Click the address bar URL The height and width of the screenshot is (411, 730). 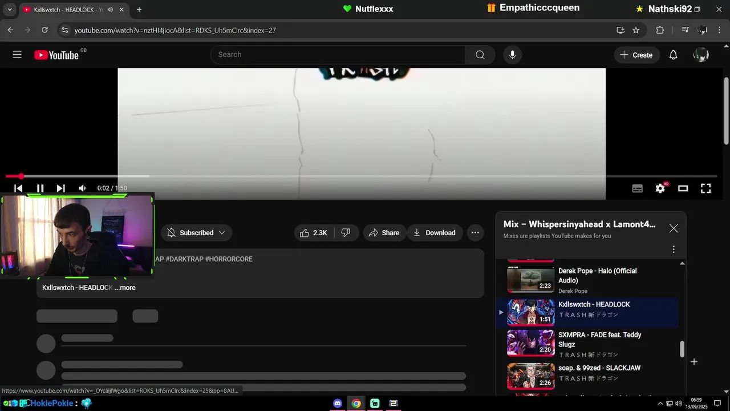175,30
